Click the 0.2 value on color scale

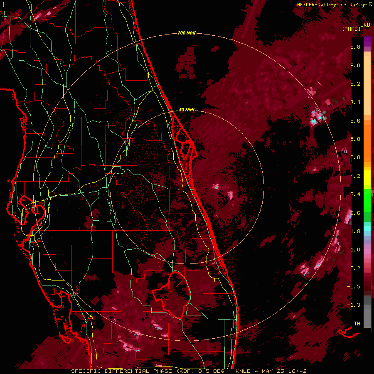click(355, 268)
